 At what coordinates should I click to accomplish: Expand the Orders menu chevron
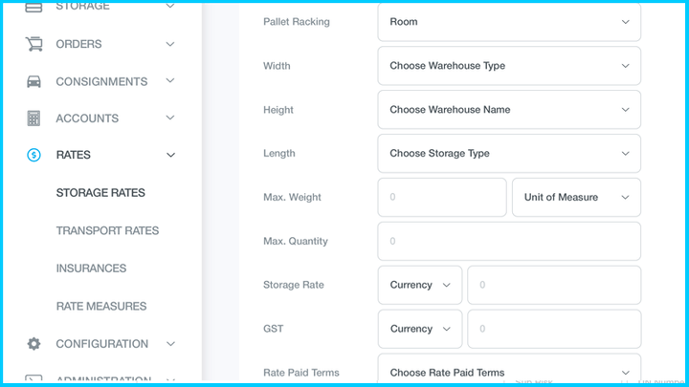170,44
